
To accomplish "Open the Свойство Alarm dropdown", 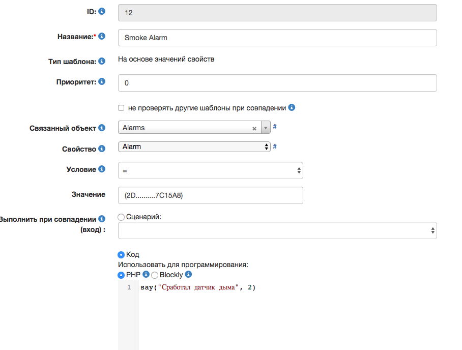I will tap(193, 147).
